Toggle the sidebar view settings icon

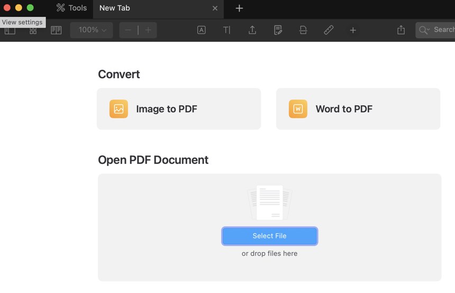point(10,30)
